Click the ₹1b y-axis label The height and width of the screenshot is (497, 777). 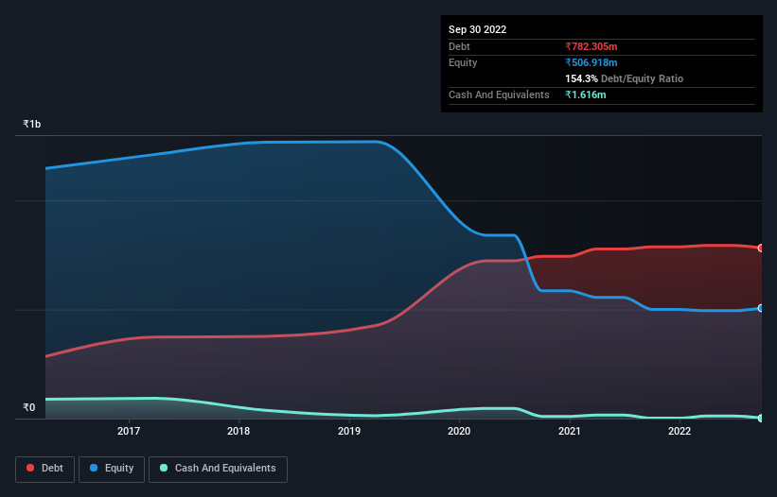tap(32, 124)
